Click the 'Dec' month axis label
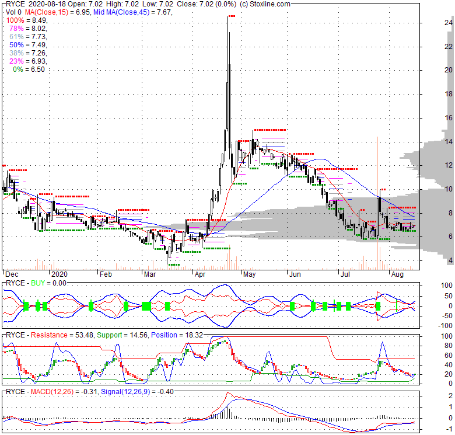 12,274
